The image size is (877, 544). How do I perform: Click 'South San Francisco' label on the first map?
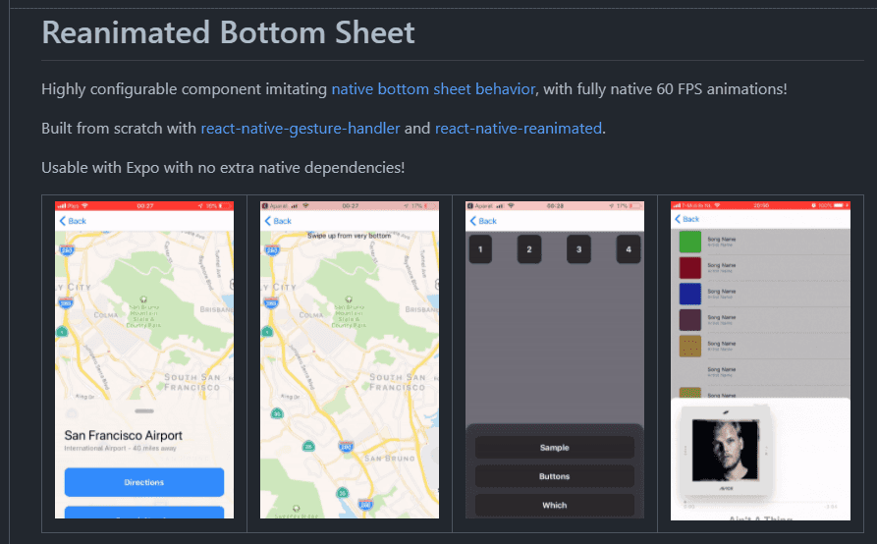point(192,382)
